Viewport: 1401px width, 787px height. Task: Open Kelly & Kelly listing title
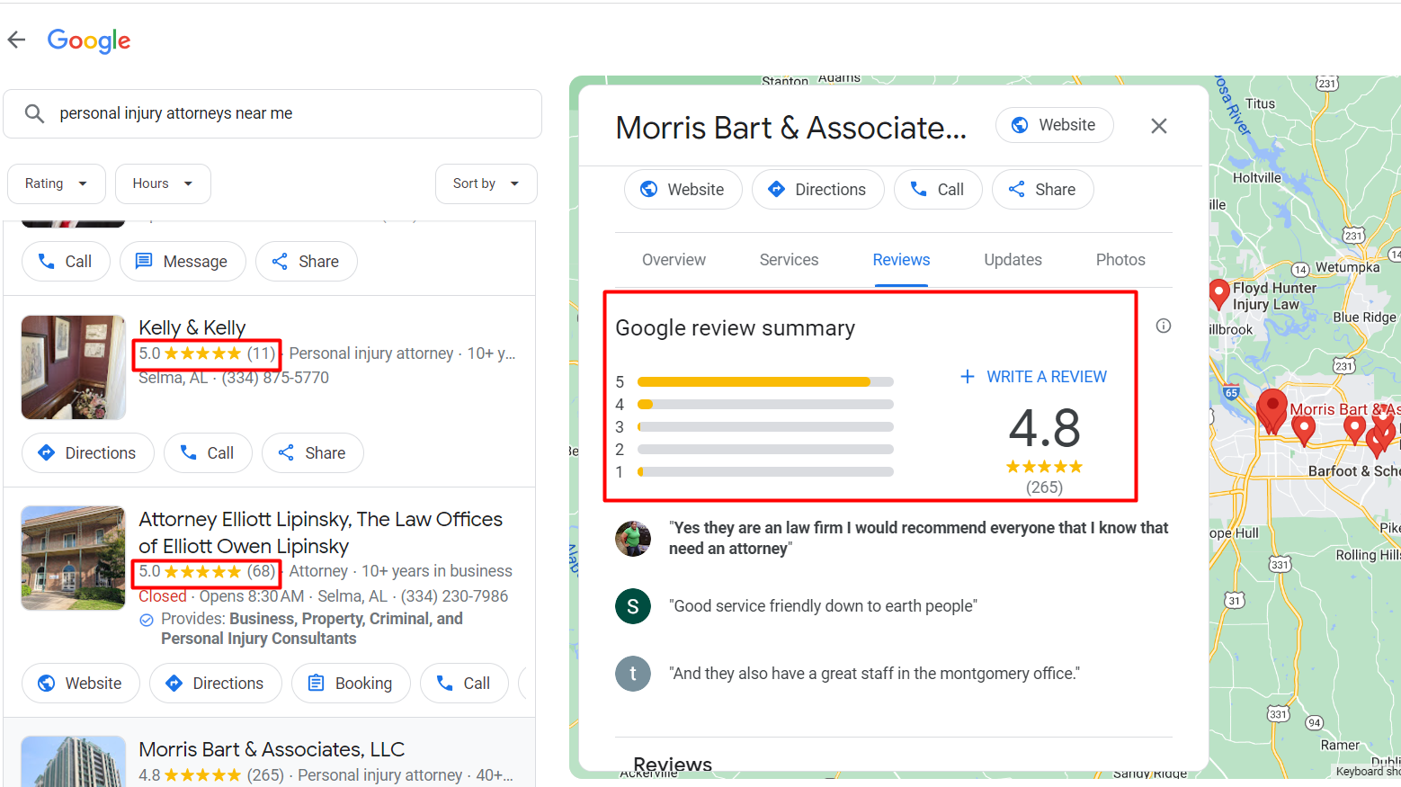pyautogui.click(x=192, y=327)
